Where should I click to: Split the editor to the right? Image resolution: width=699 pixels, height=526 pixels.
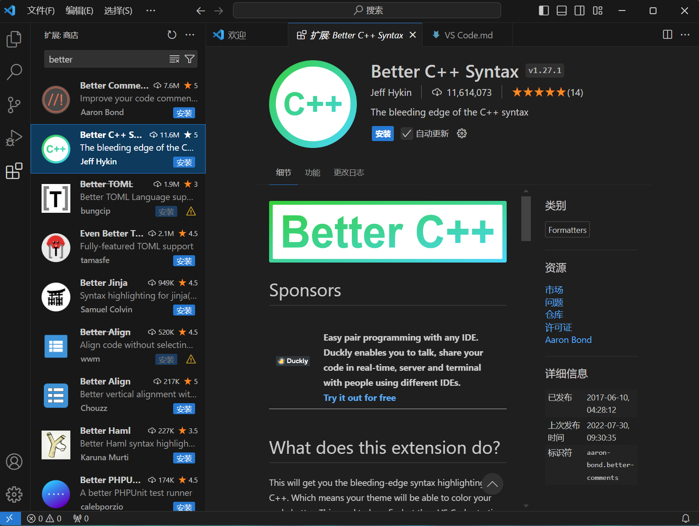point(667,35)
